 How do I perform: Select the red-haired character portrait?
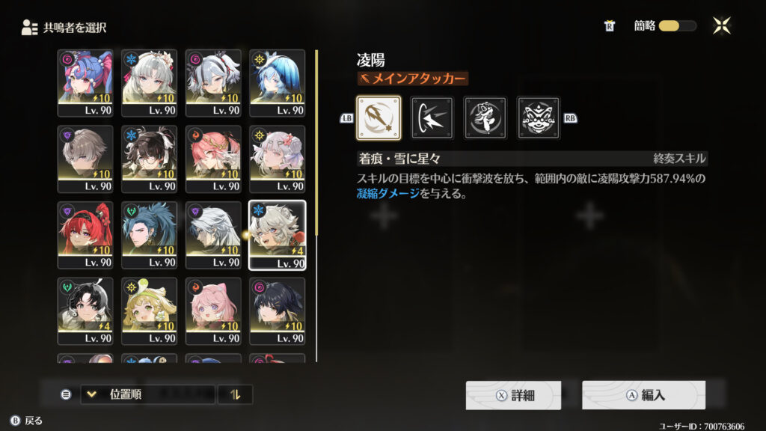click(x=85, y=235)
